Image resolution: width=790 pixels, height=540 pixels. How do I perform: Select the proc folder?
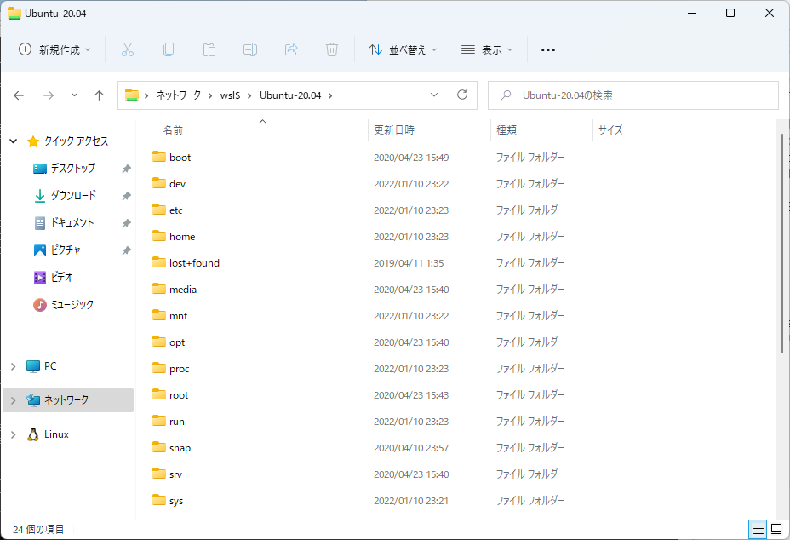180,369
